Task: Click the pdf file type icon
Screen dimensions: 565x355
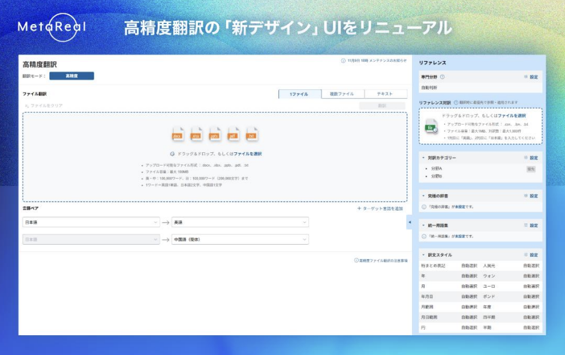Action: (x=233, y=134)
